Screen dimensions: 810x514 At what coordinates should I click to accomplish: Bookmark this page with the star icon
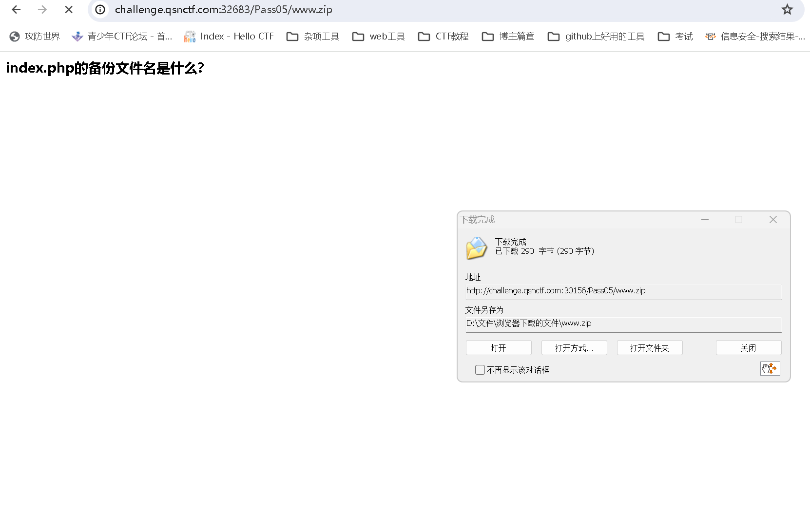tap(787, 9)
